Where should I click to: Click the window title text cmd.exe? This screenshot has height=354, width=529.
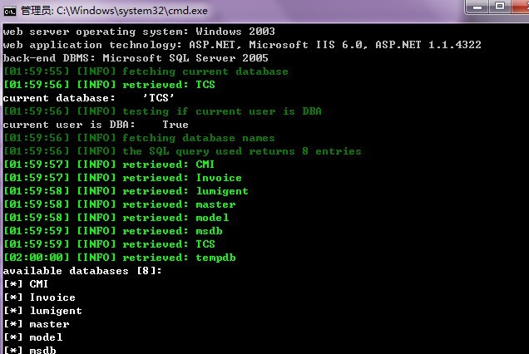point(114,11)
